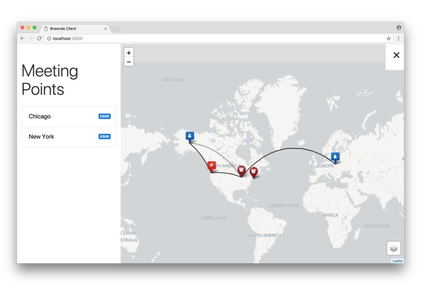The height and width of the screenshot is (299, 421).
Task: Go back in browser history
Action: (22, 38)
